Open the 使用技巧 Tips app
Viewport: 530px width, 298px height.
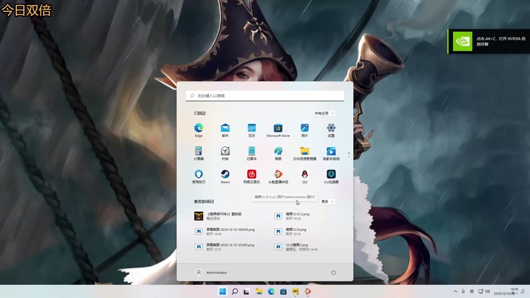pos(198,176)
